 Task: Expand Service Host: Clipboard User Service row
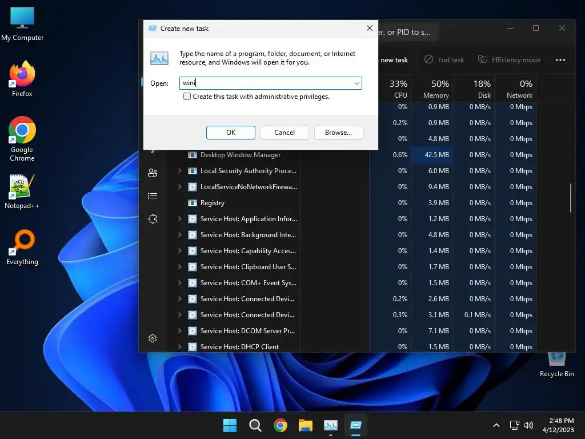179,267
